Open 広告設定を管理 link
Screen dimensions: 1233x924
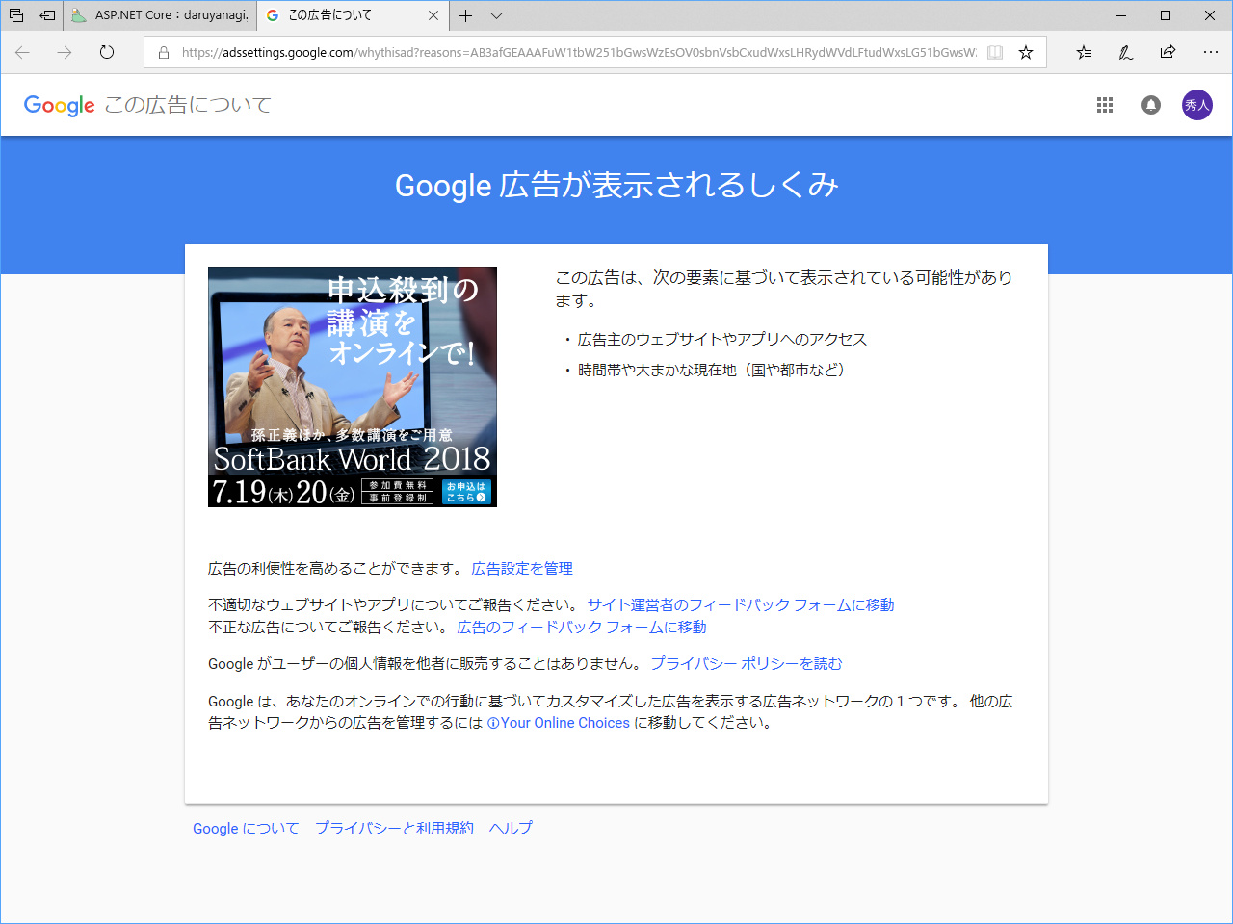[x=521, y=569]
